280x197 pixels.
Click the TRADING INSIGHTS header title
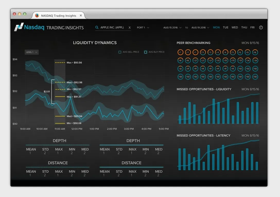click(65, 28)
